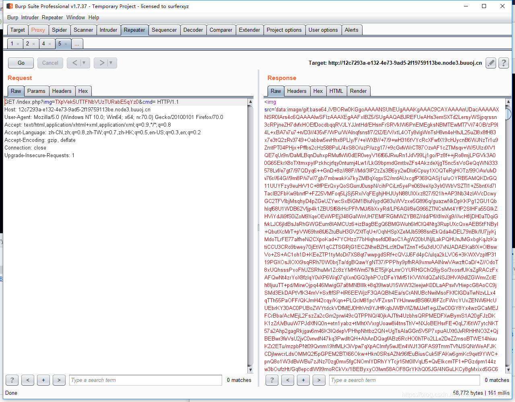Image resolution: width=515 pixels, height=402 pixels.
Task: Find next match in request
Action: pyautogui.click(x=59, y=380)
